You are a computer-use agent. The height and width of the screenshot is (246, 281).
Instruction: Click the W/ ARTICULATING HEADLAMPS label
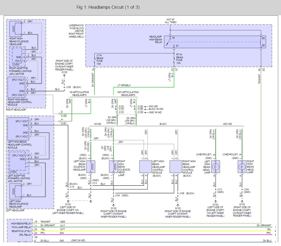pos(79,94)
